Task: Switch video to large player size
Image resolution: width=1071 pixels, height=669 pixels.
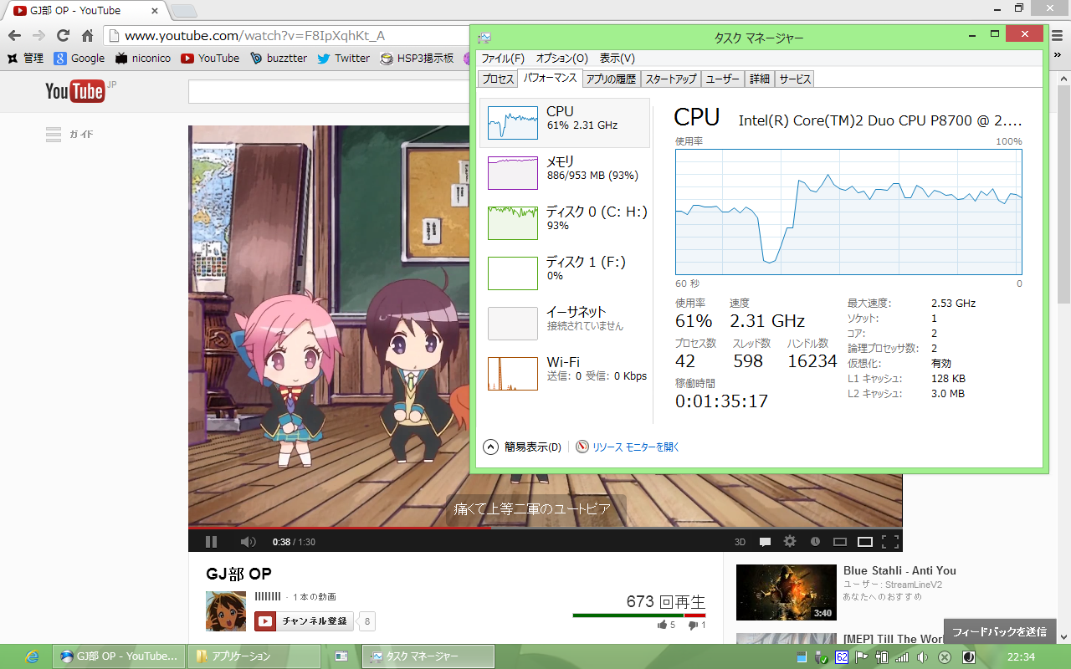Action: (x=865, y=542)
